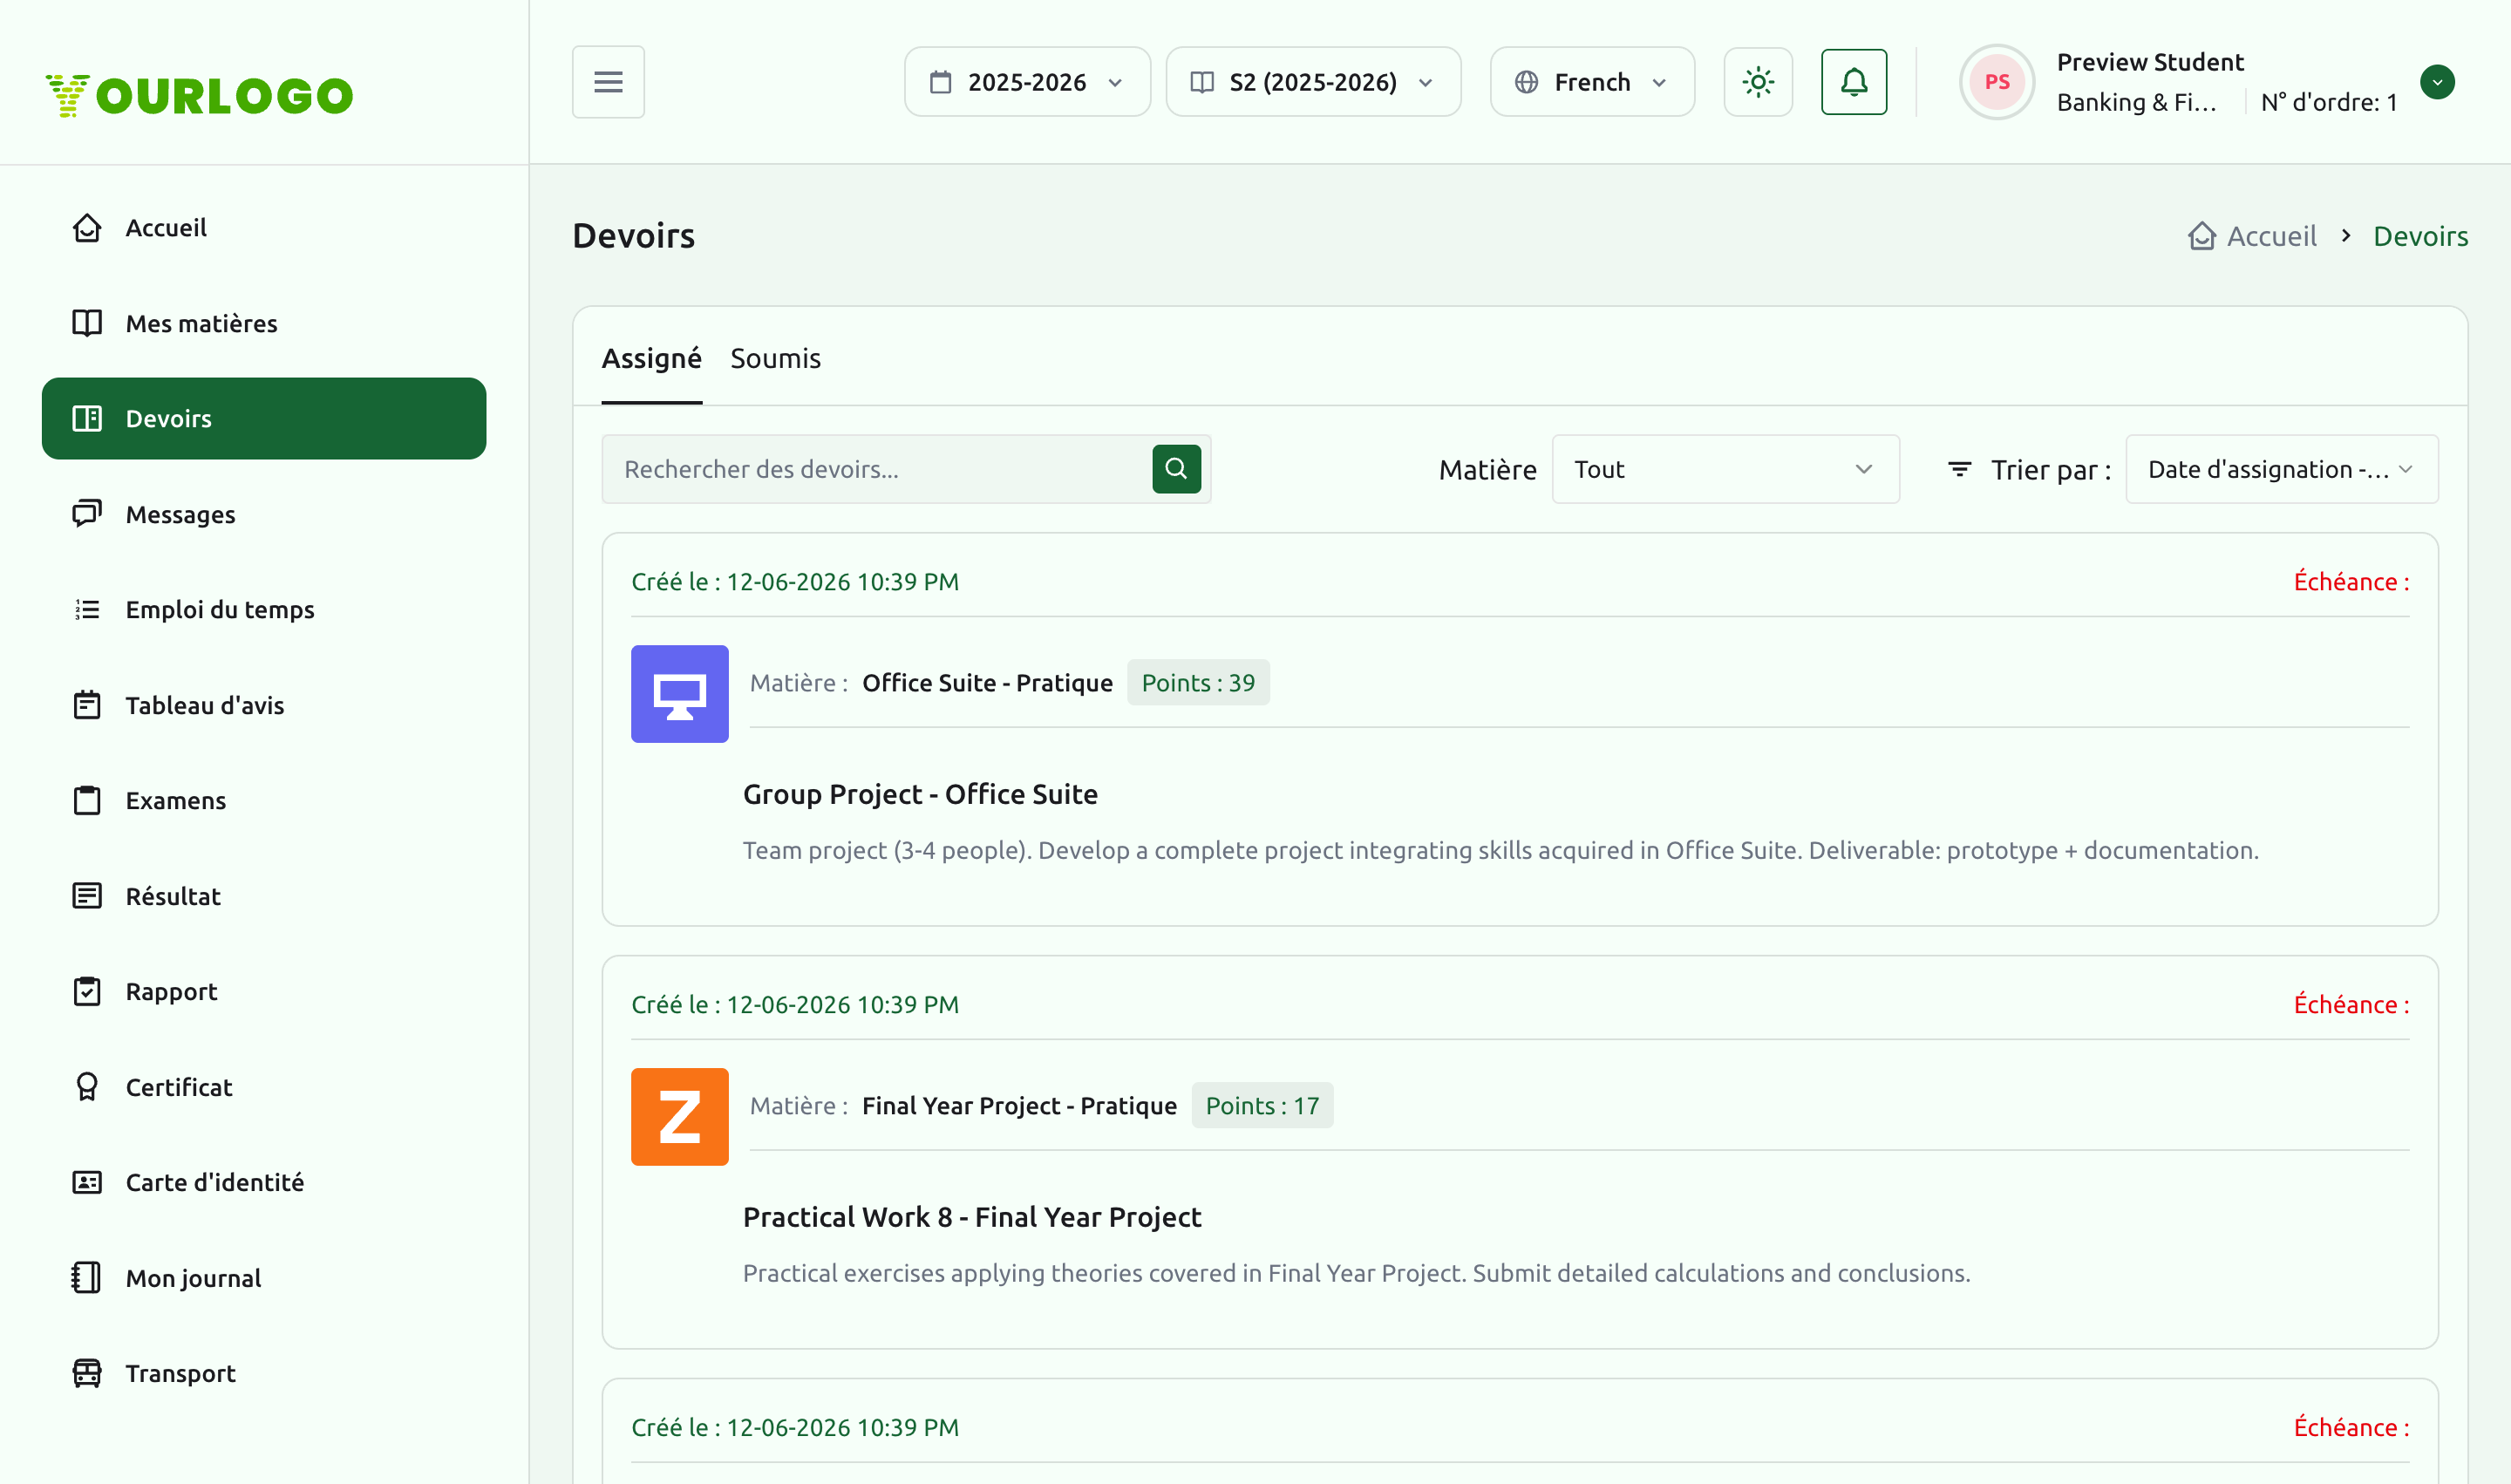The width and height of the screenshot is (2511, 1484).
Task: Click the breadcrumb home icon
Action: coord(2202,236)
